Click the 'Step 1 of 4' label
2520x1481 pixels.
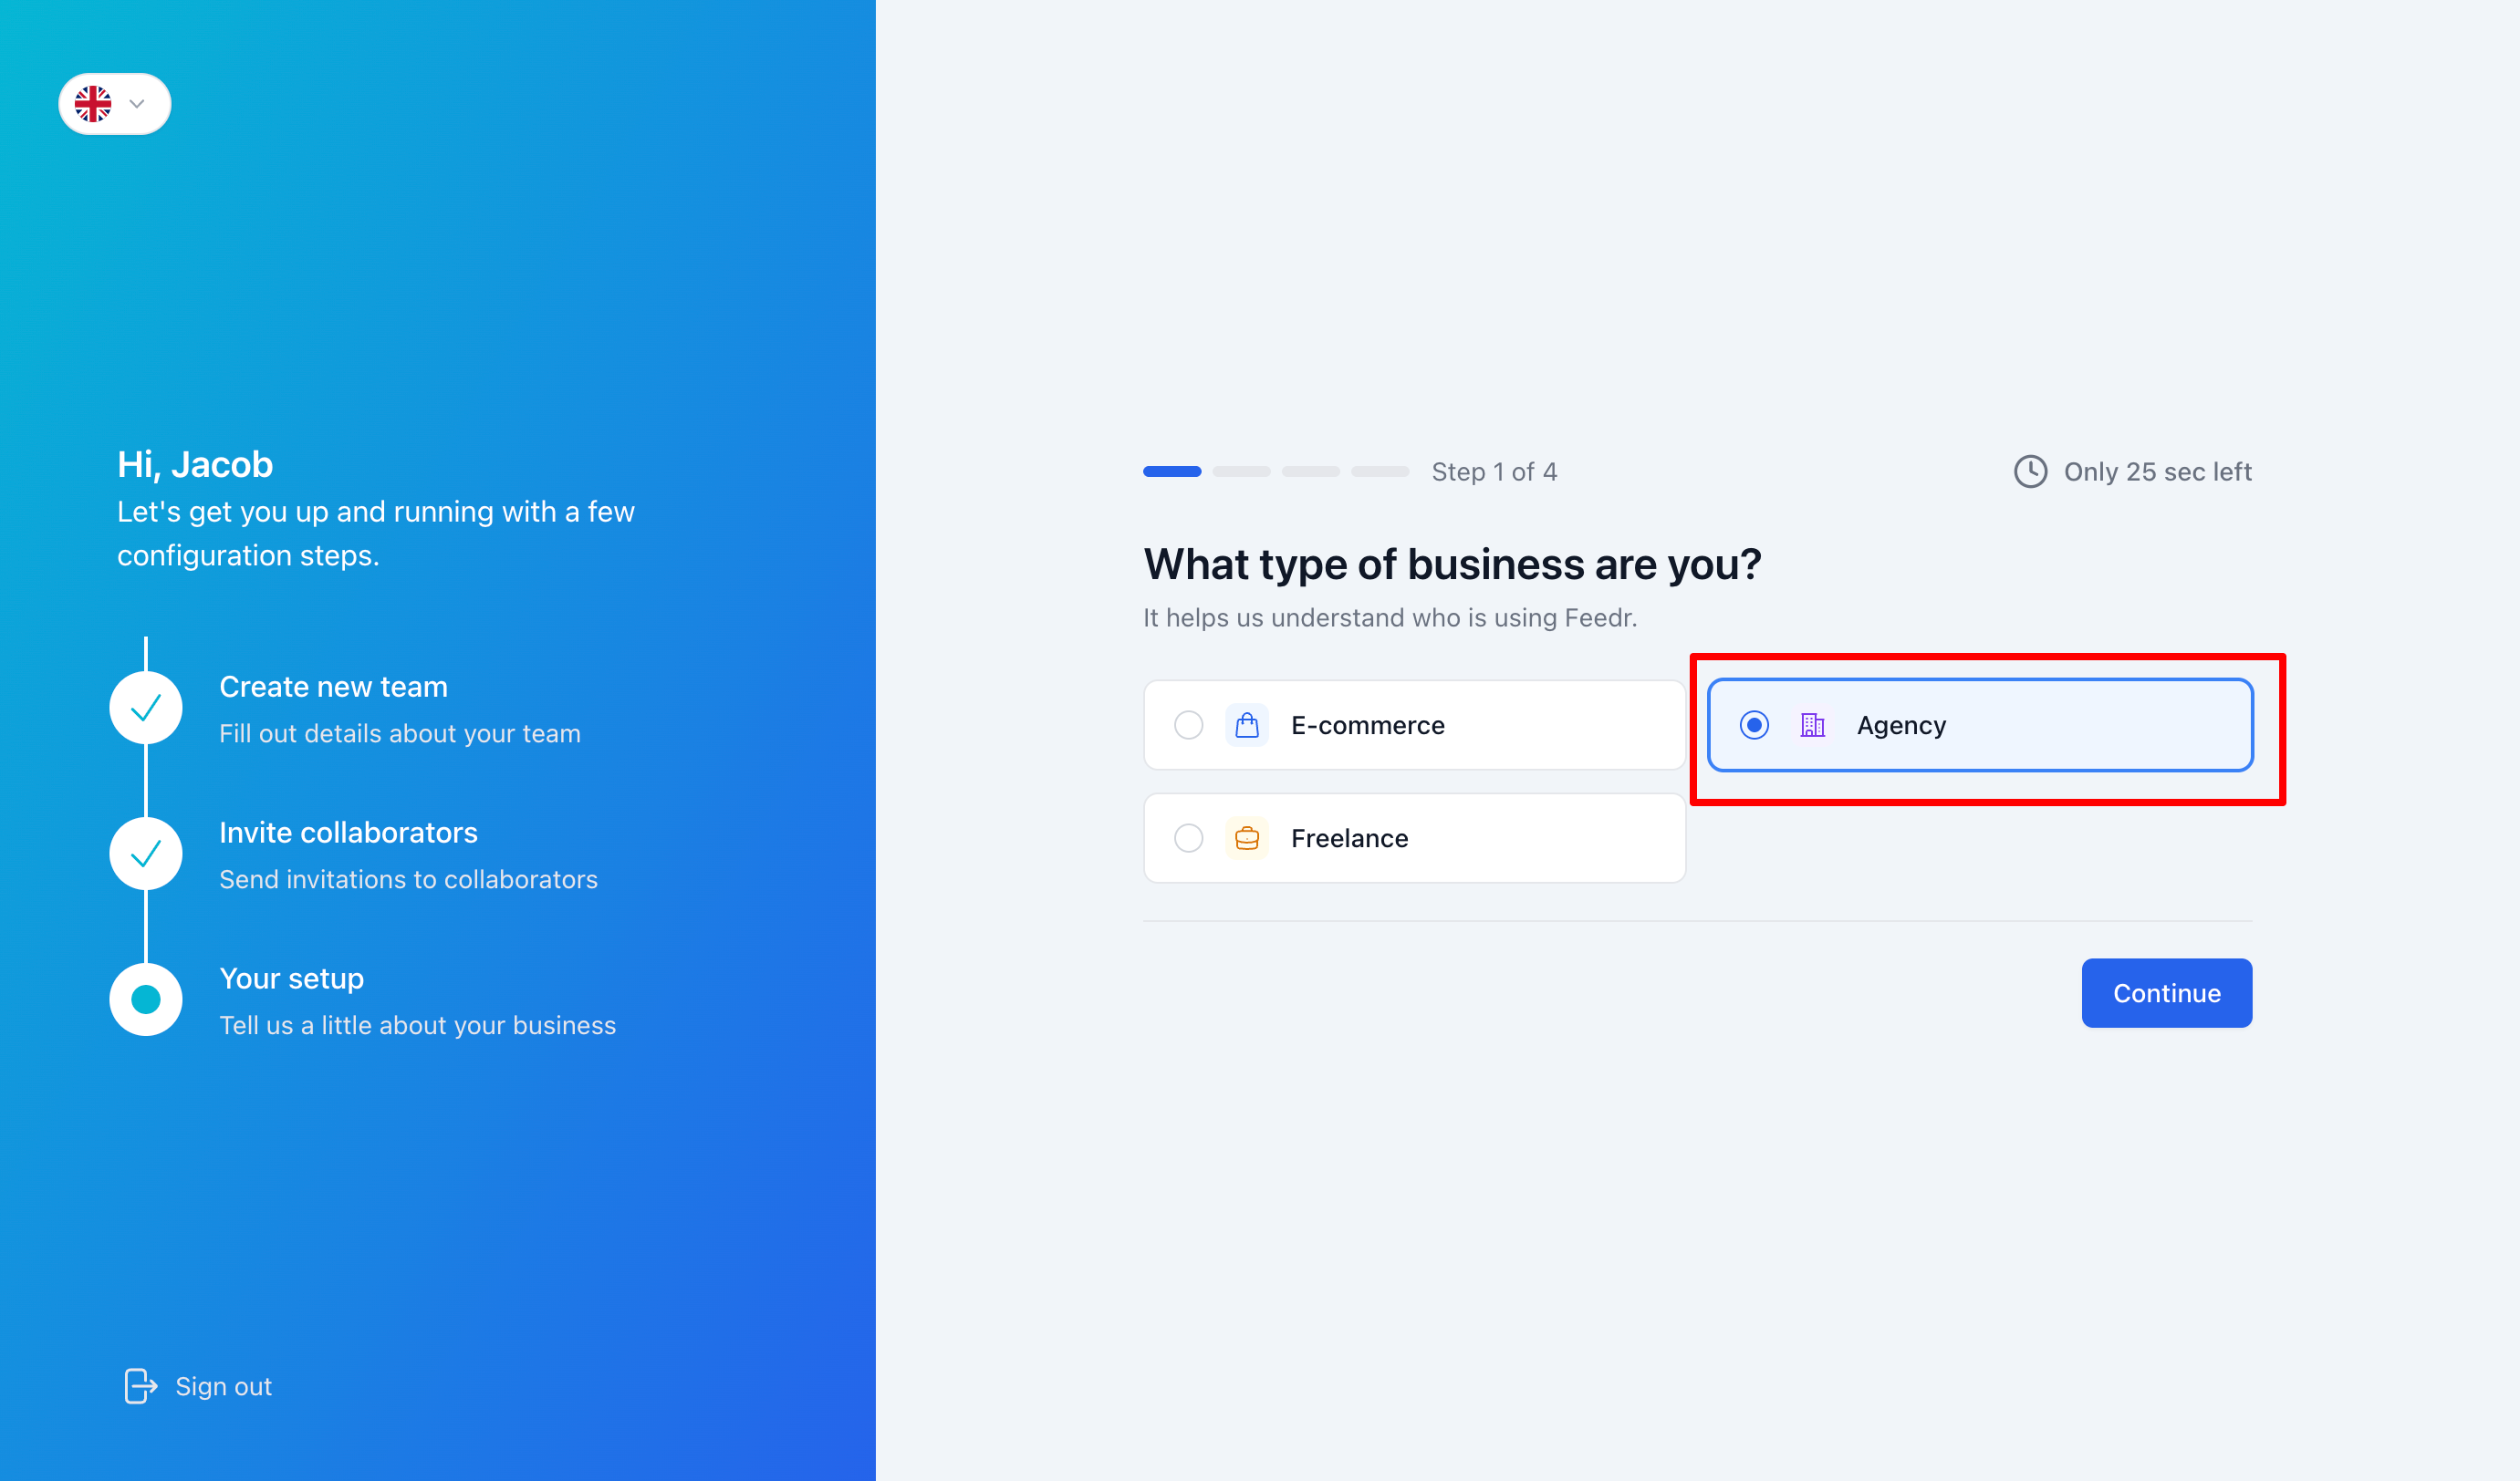[1494, 471]
